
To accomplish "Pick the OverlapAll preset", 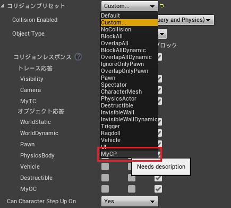I will click(x=129, y=43).
